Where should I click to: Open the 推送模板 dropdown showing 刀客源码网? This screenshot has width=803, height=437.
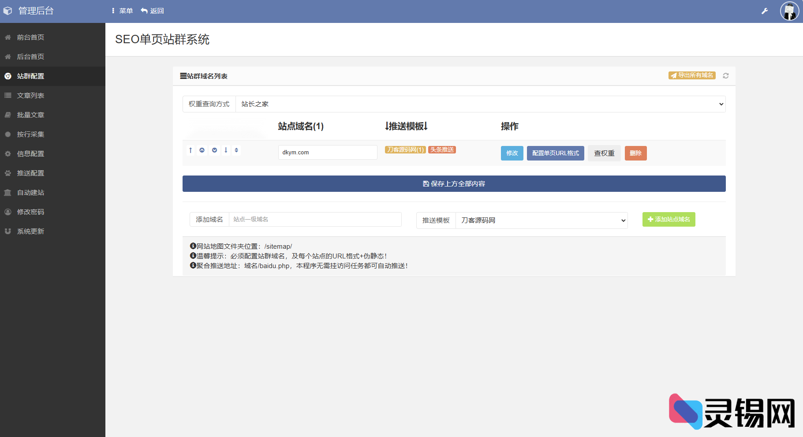[x=542, y=220]
